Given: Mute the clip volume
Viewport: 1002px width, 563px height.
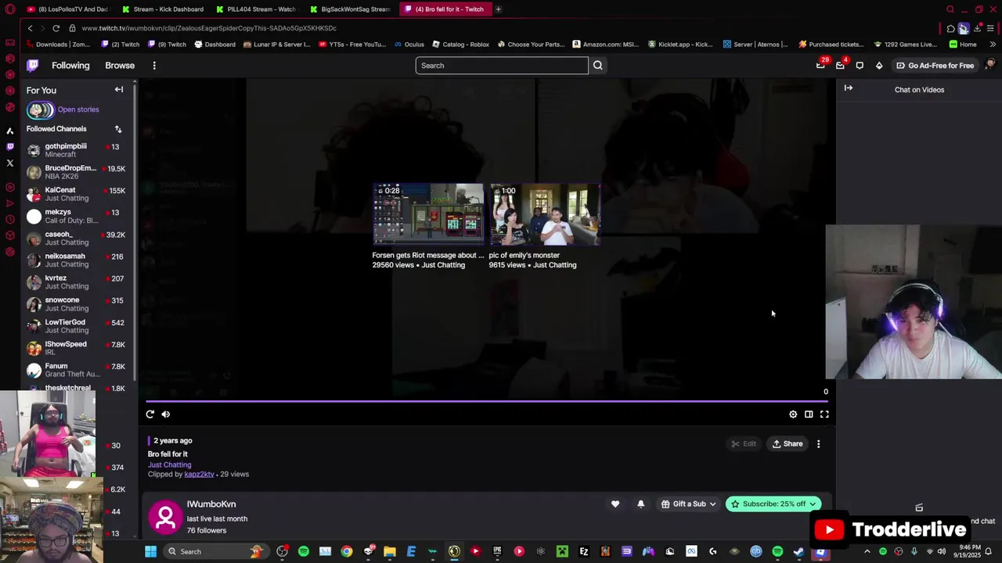Looking at the screenshot, I should 166,414.
